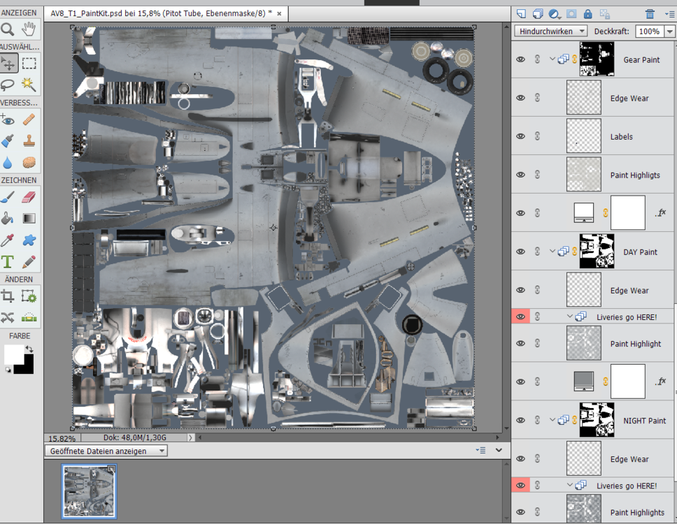Select the Horizontal Type tool

pos(8,261)
